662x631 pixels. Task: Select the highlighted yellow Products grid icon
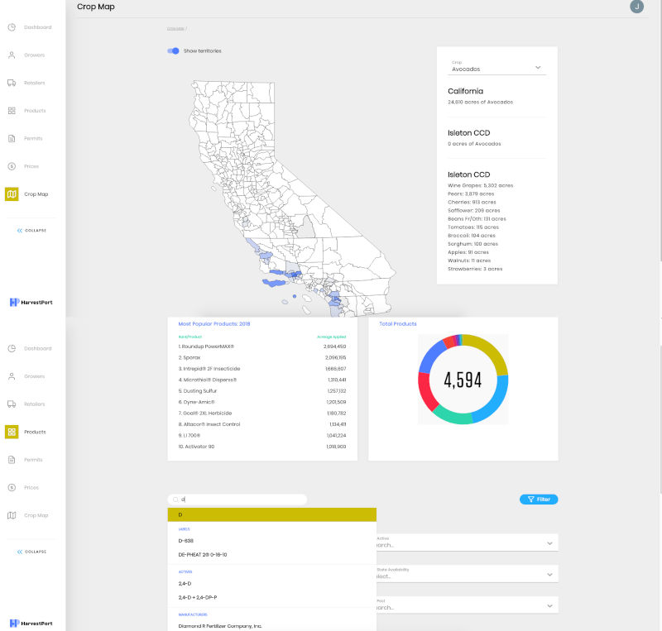pos(12,432)
